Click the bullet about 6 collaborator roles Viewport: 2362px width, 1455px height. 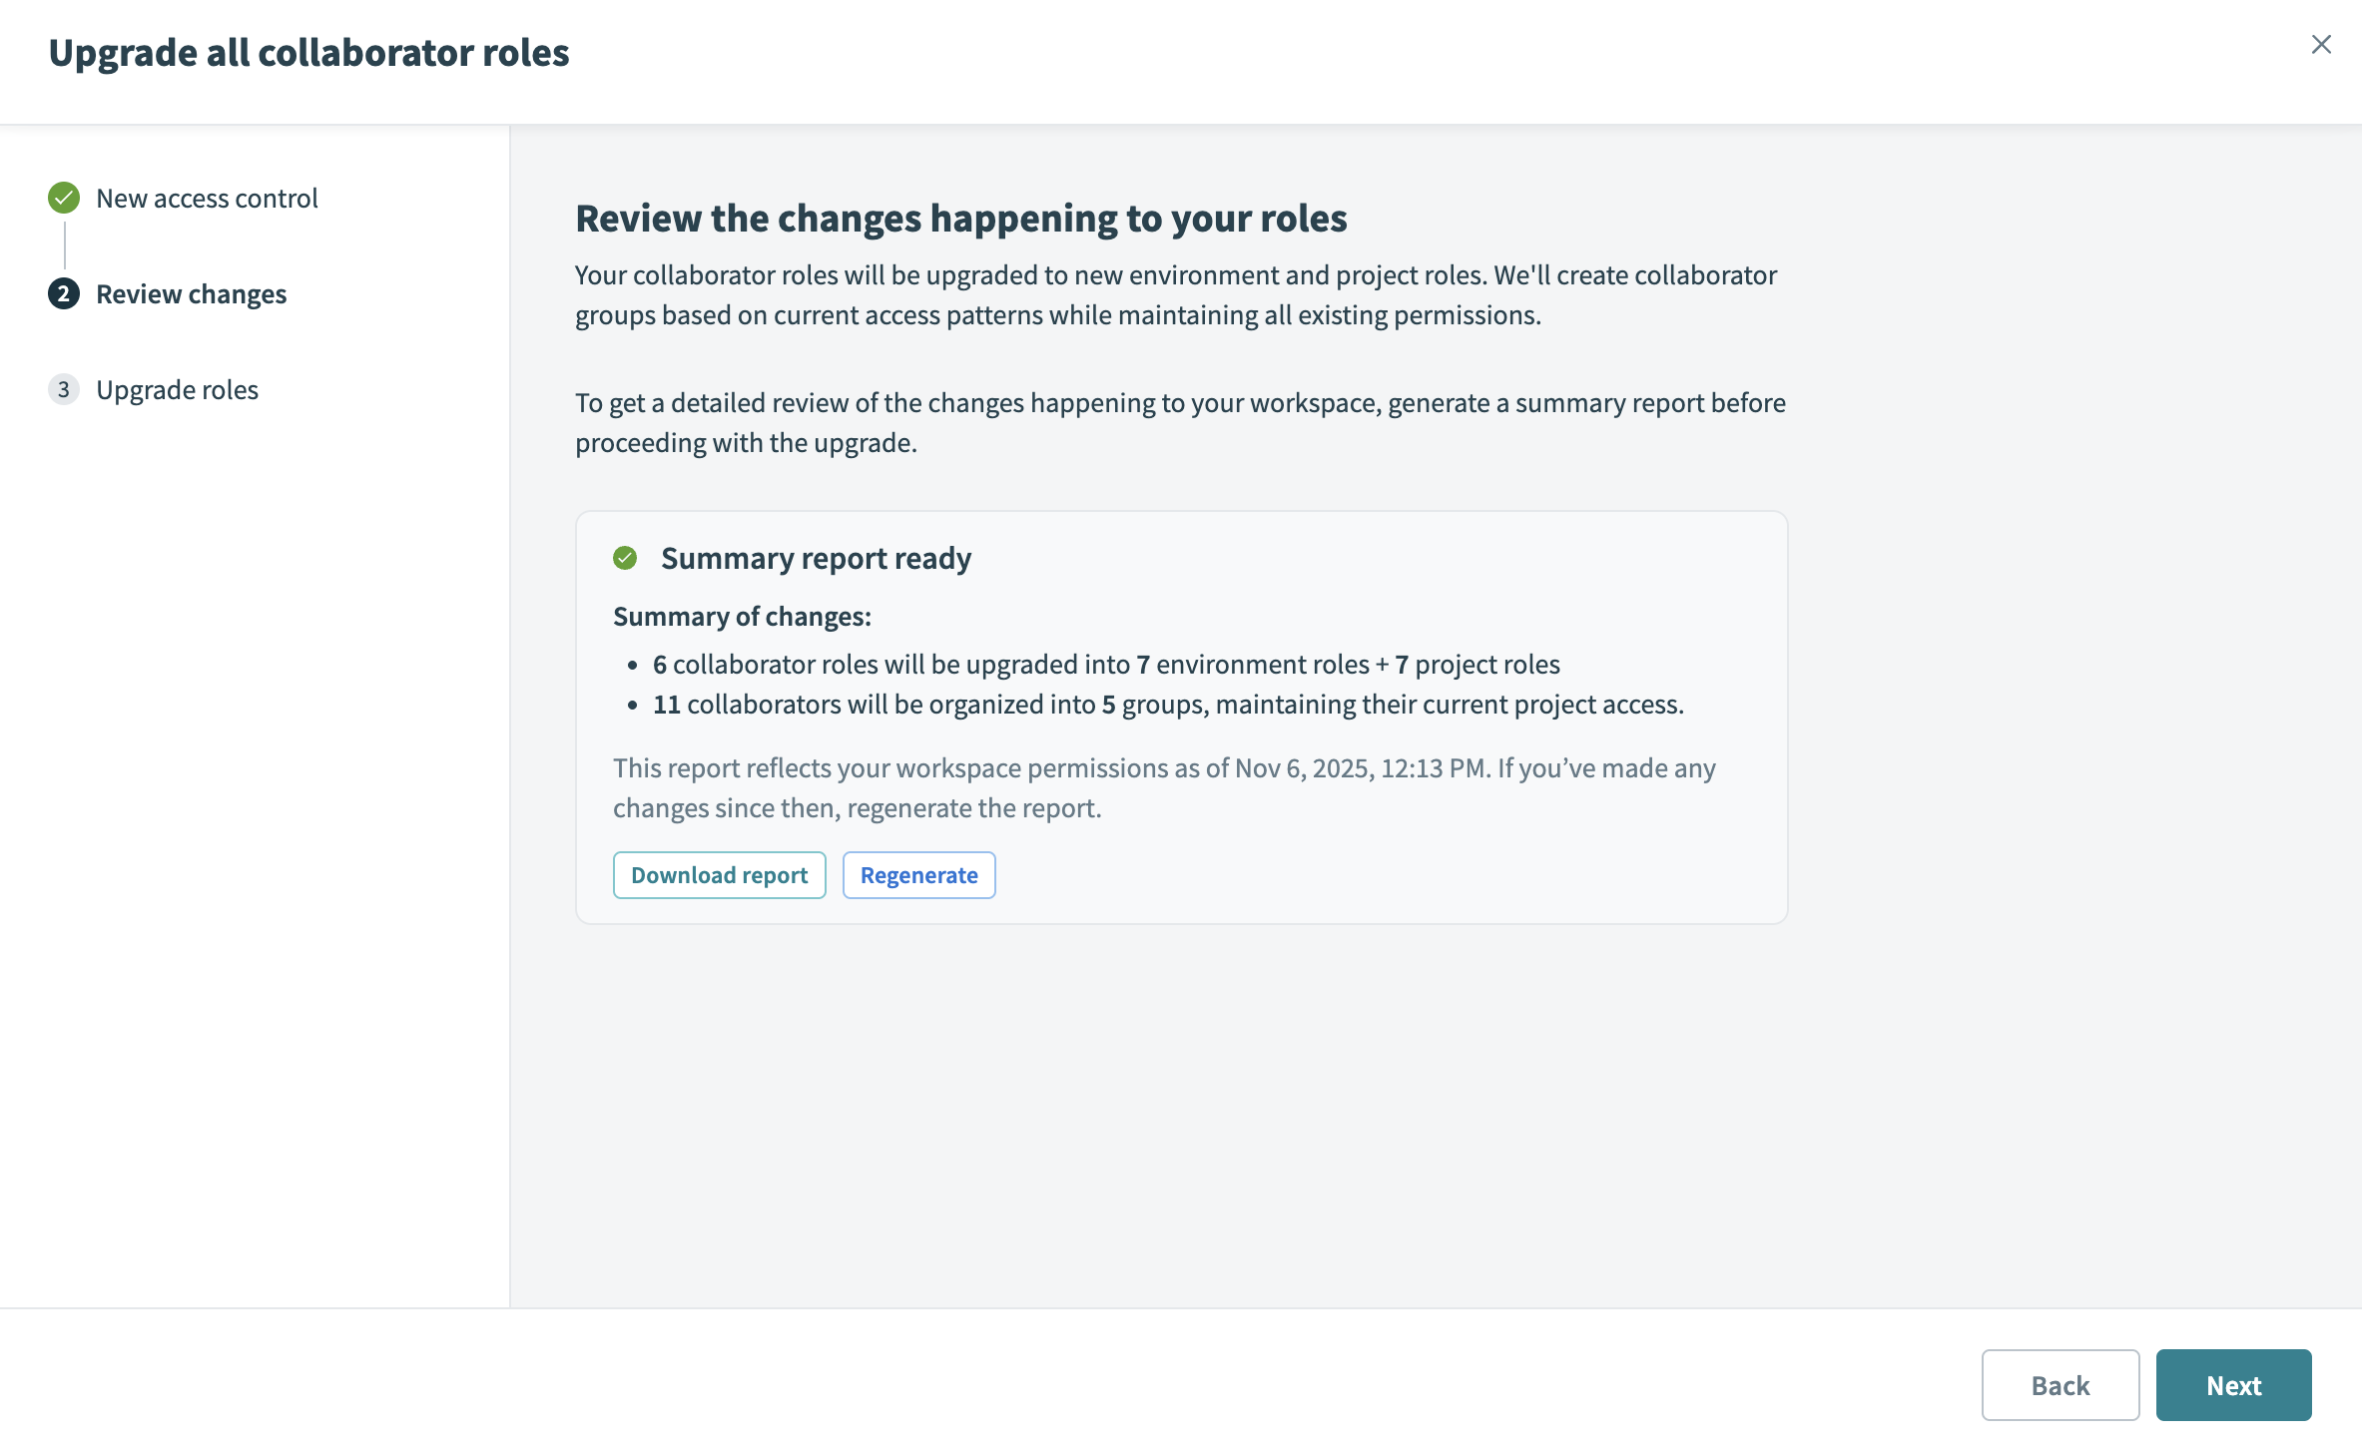(x=1105, y=665)
